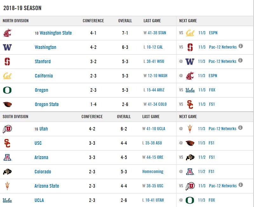The image size is (254, 207).
Task: Open the Washington State team link
Action: coord(56,33)
